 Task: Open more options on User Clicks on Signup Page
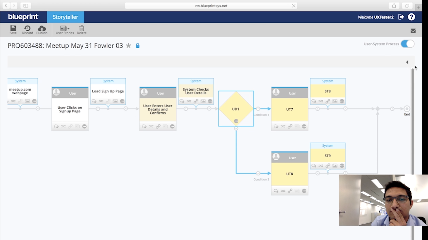click(84, 126)
